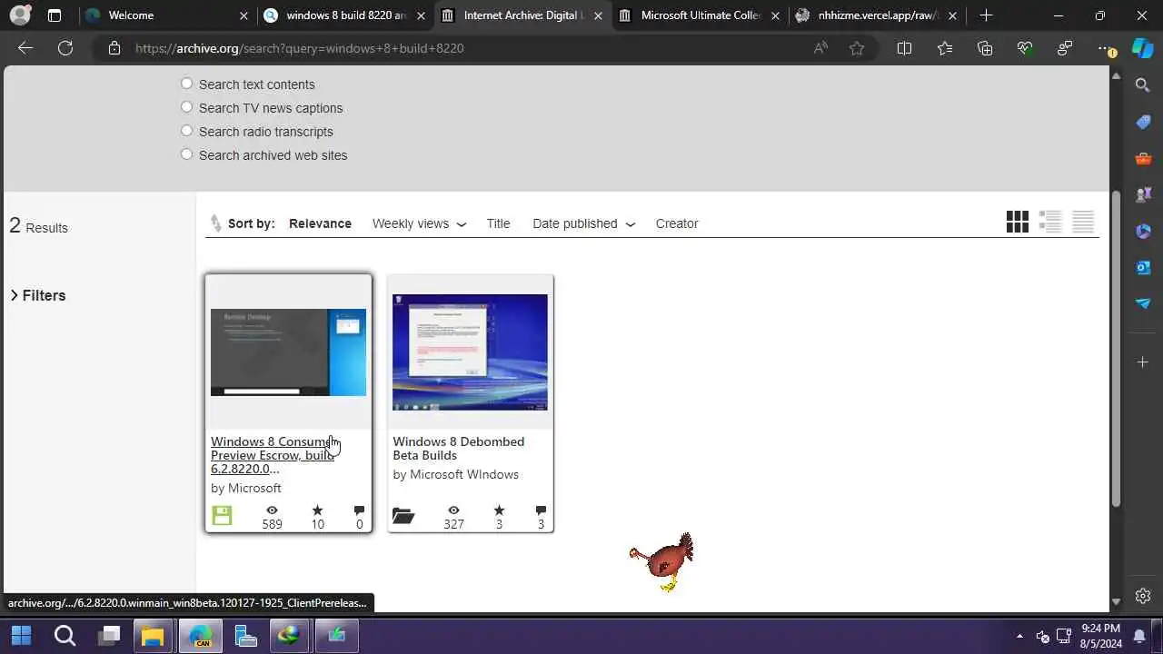The height and width of the screenshot is (654, 1163).
Task: Switch to tile grid view
Action: pos(1018,222)
